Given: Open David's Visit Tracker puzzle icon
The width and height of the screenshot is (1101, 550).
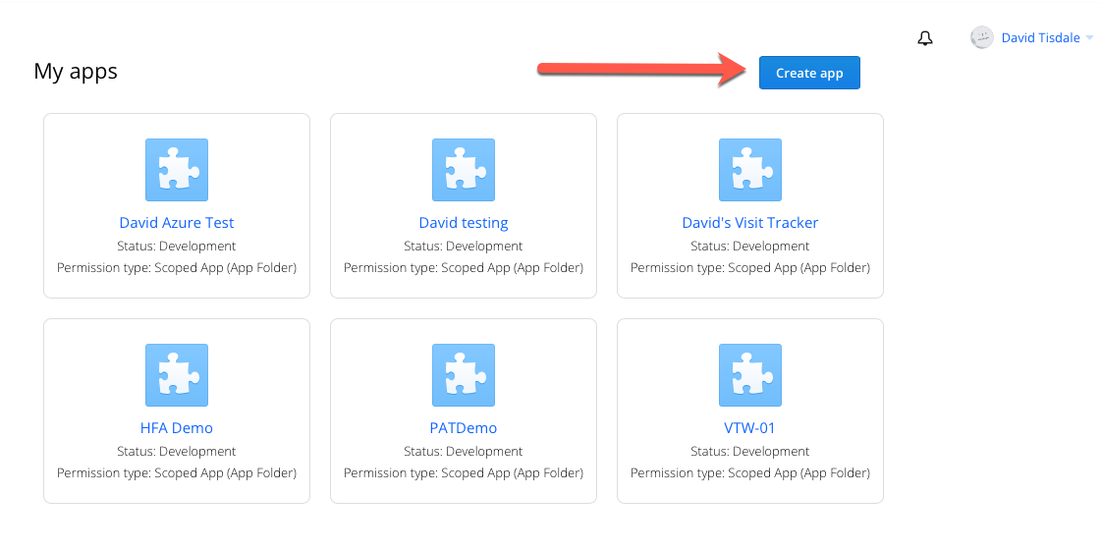Looking at the screenshot, I should click(x=750, y=170).
